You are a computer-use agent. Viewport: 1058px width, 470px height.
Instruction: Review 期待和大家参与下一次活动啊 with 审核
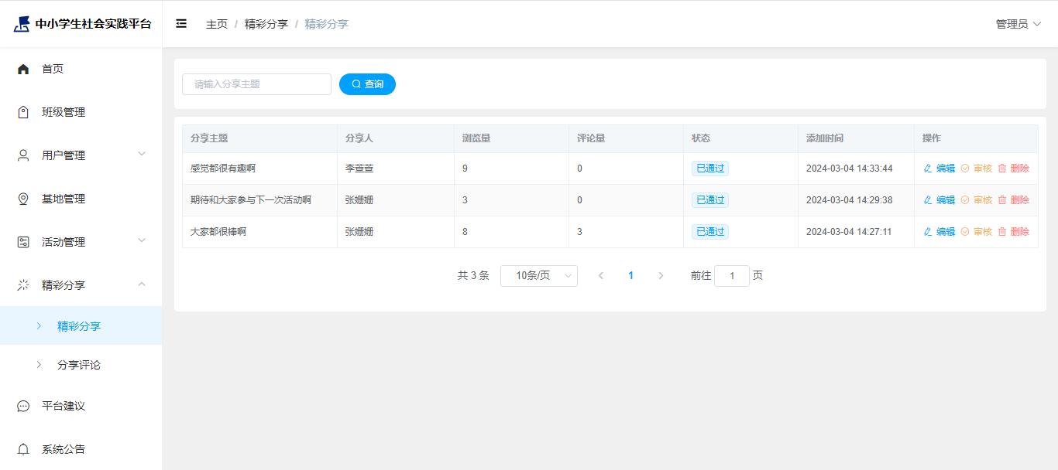tap(976, 200)
